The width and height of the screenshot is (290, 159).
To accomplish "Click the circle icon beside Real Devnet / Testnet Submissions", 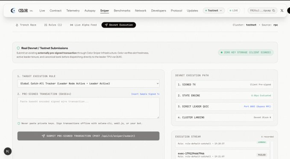I will tap(18, 48).
